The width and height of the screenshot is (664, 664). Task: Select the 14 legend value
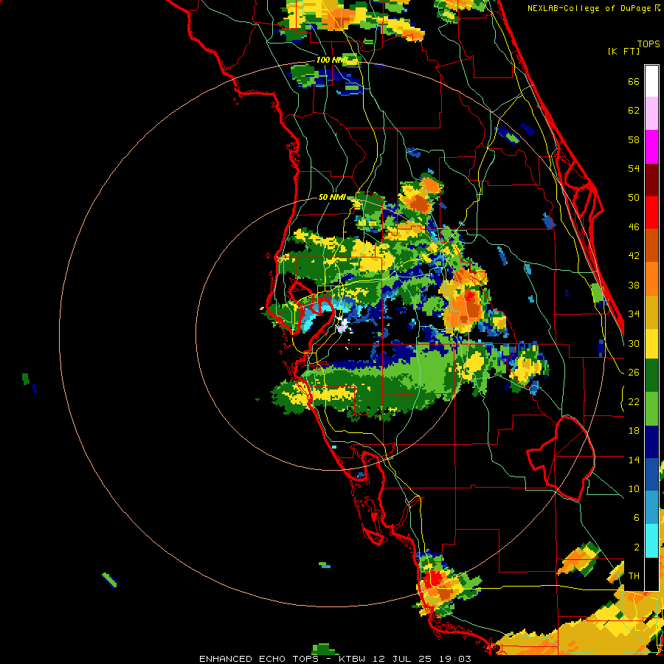pyautogui.click(x=634, y=460)
